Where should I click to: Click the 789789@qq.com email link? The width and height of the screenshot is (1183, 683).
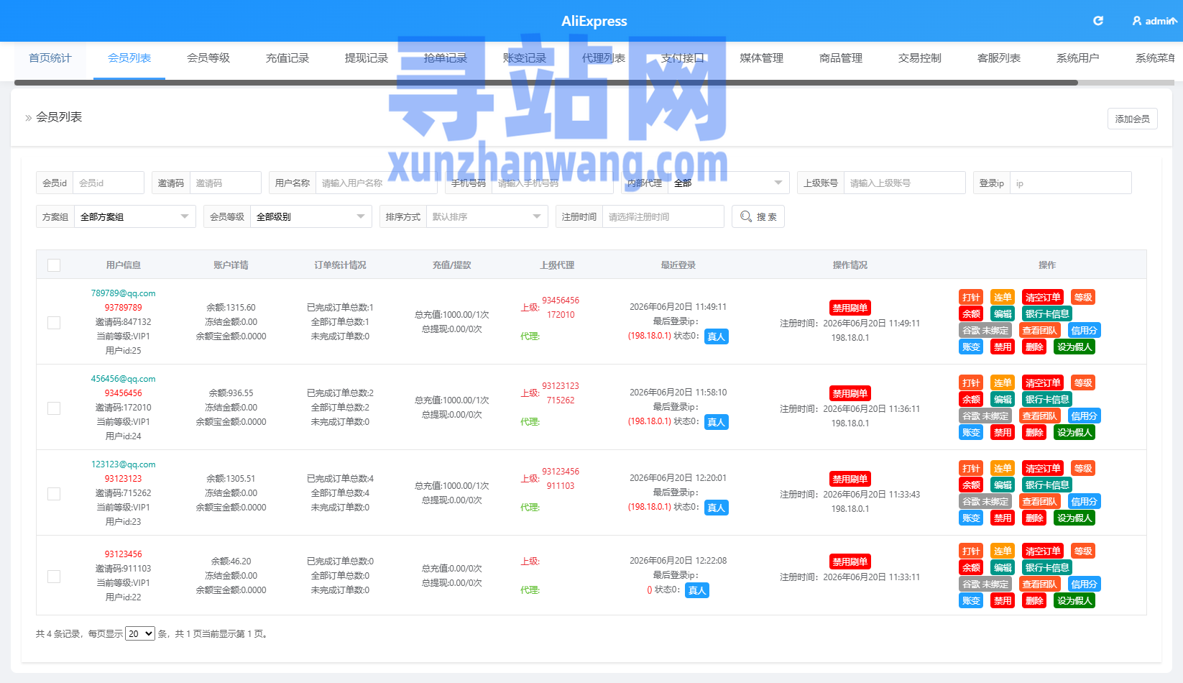click(x=123, y=293)
